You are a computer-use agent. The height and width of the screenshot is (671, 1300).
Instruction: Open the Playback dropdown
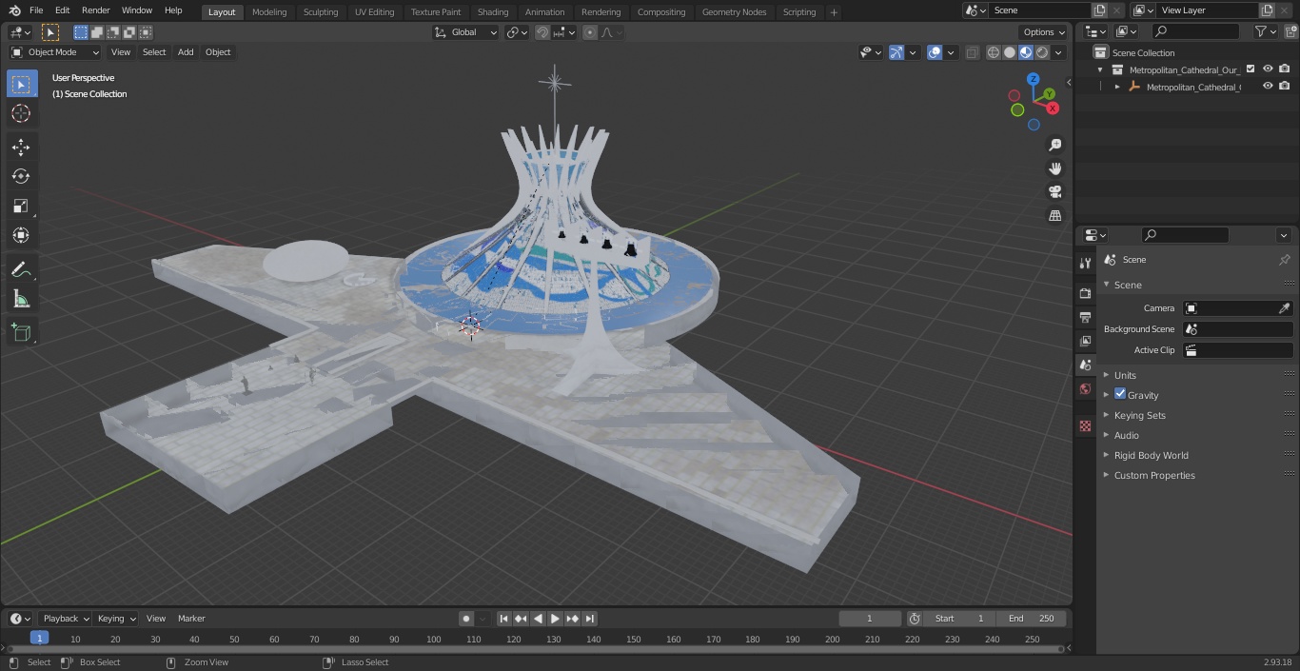click(65, 619)
